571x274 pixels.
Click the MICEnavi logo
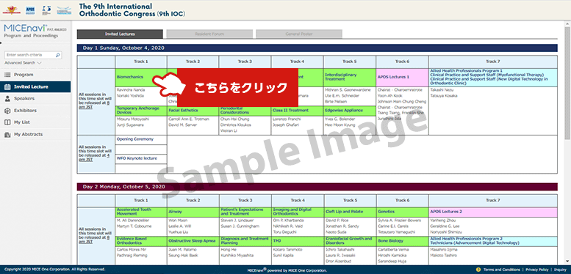[25, 29]
